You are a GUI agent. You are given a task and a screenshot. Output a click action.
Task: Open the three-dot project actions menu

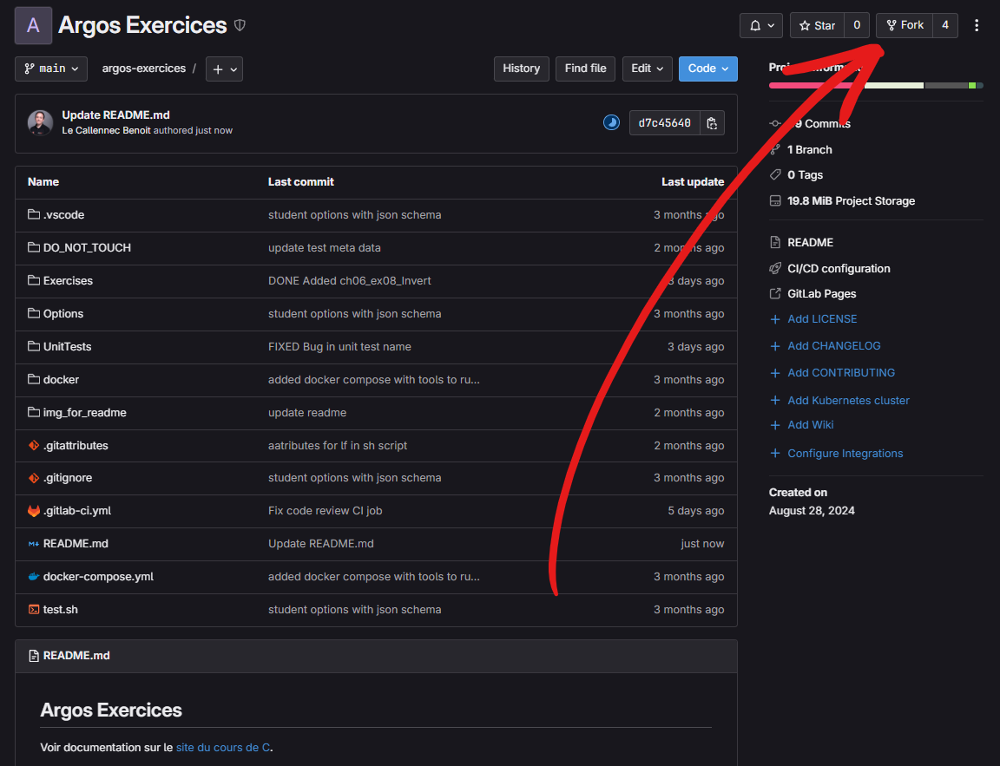point(977,25)
